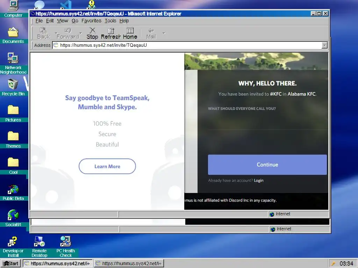Open the Favorites menu
This screenshot has width=358, height=268.
[x=91, y=21]
